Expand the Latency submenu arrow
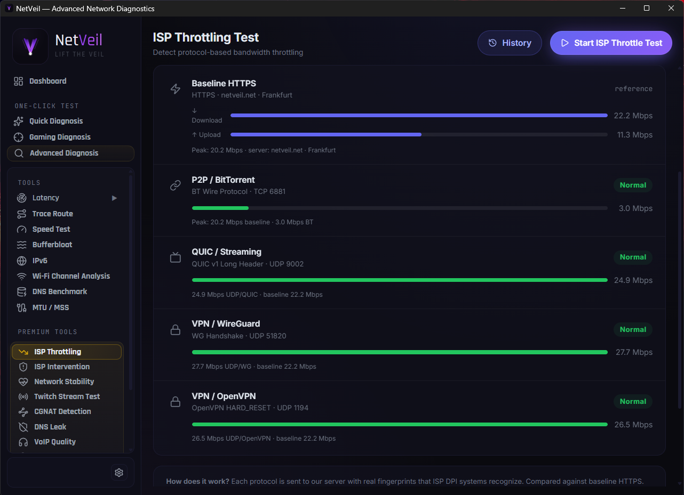 pos(114,198)
